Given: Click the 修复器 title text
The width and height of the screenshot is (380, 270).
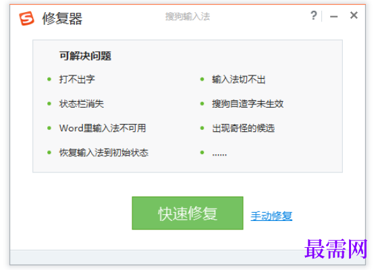Looking at the screenshot, I should [62, 19].
